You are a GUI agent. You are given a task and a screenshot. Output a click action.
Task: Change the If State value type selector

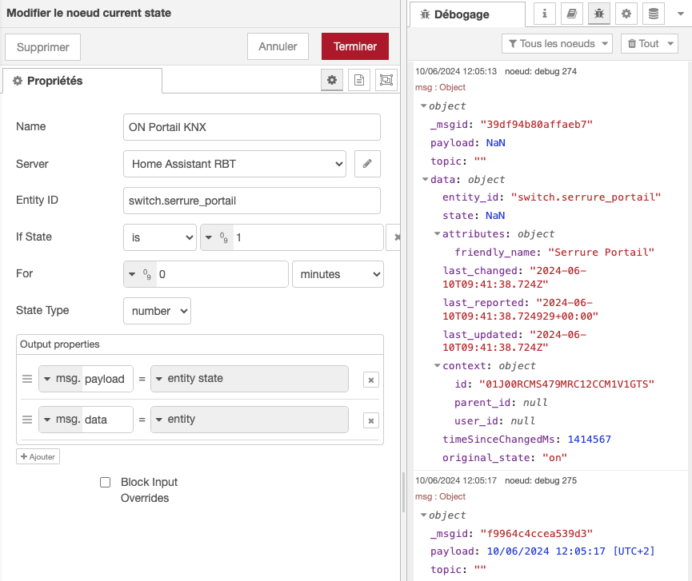217,237
